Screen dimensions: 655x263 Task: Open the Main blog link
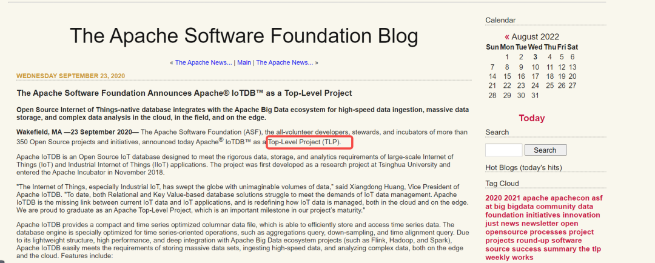point(244,62)
